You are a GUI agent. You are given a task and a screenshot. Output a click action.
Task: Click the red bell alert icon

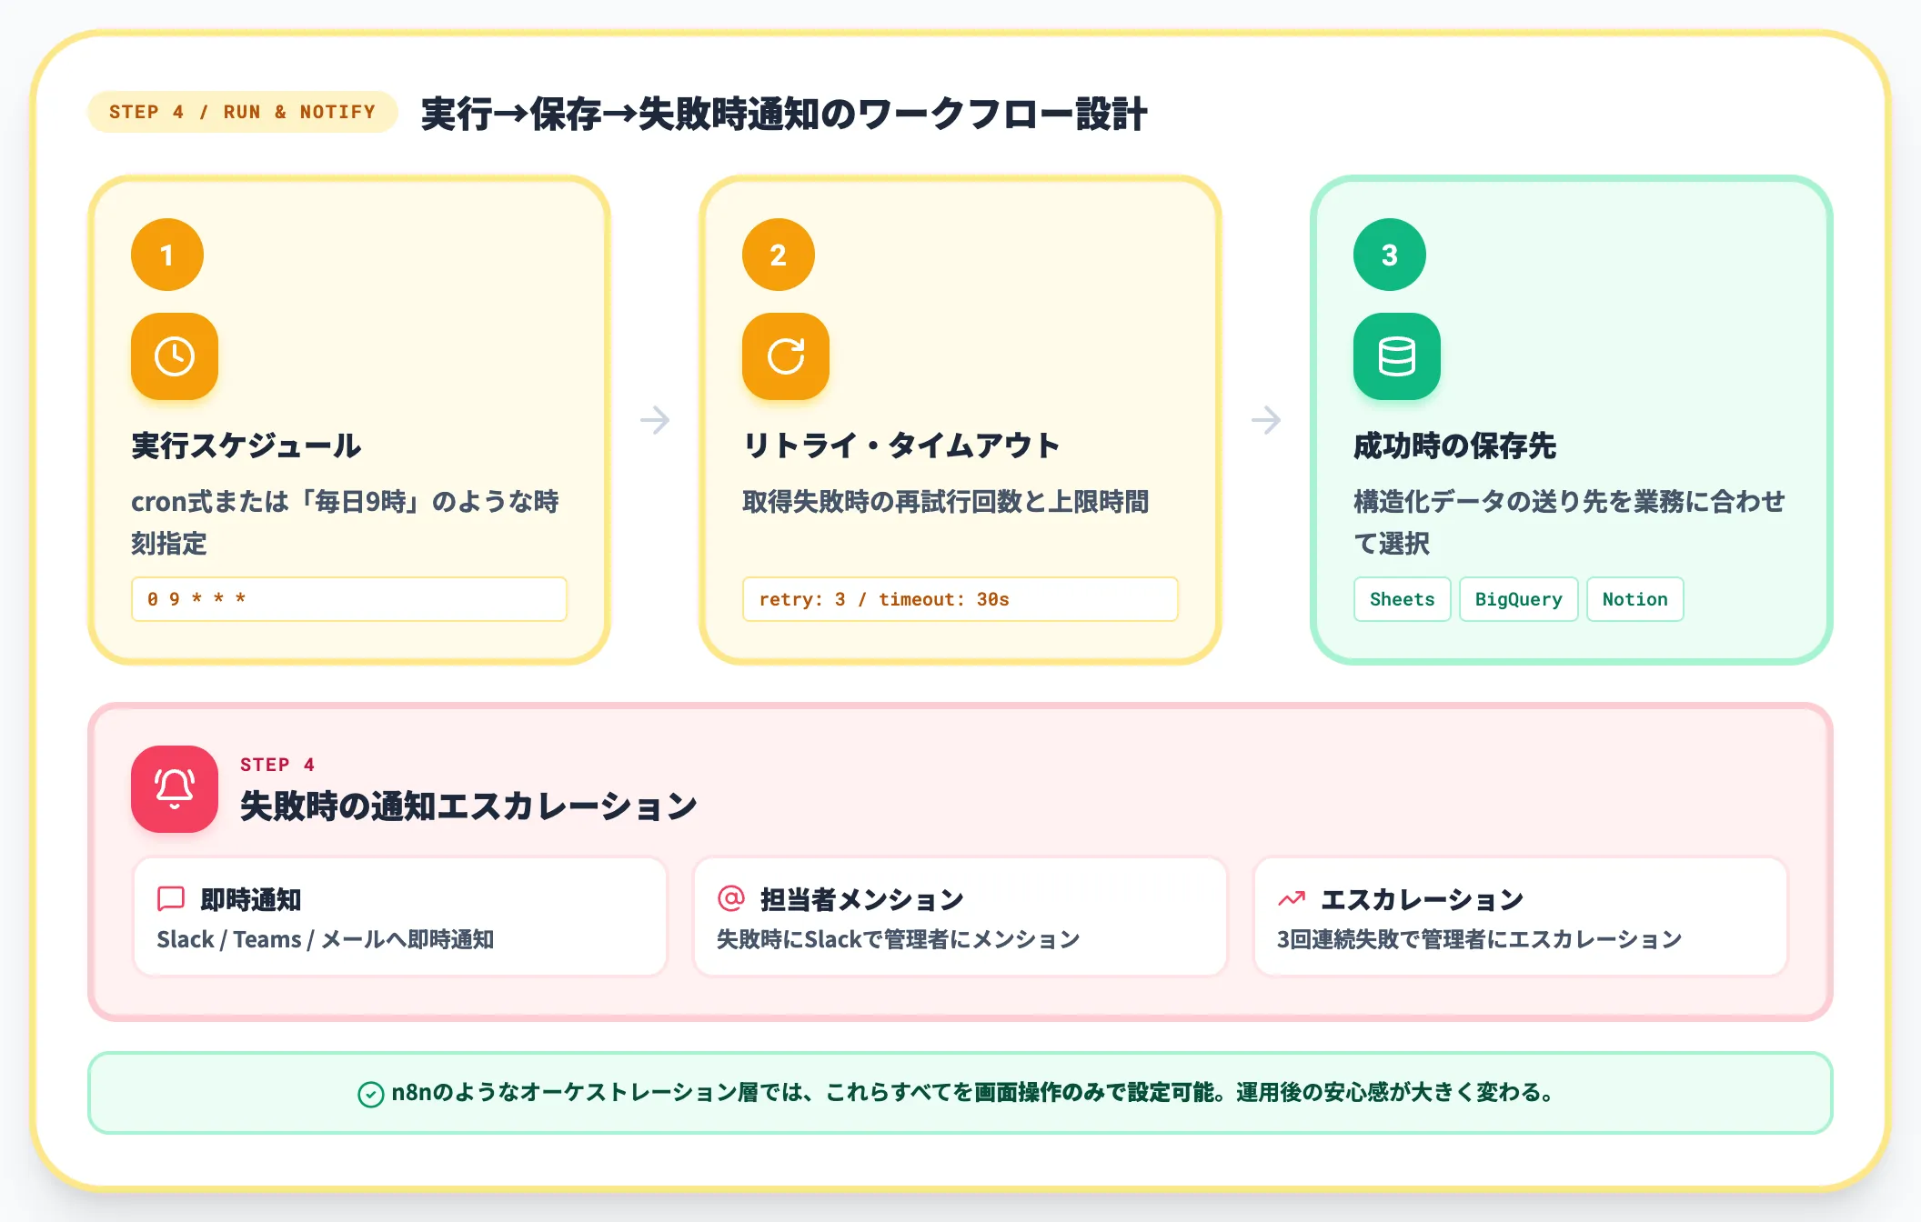(175, 789)
